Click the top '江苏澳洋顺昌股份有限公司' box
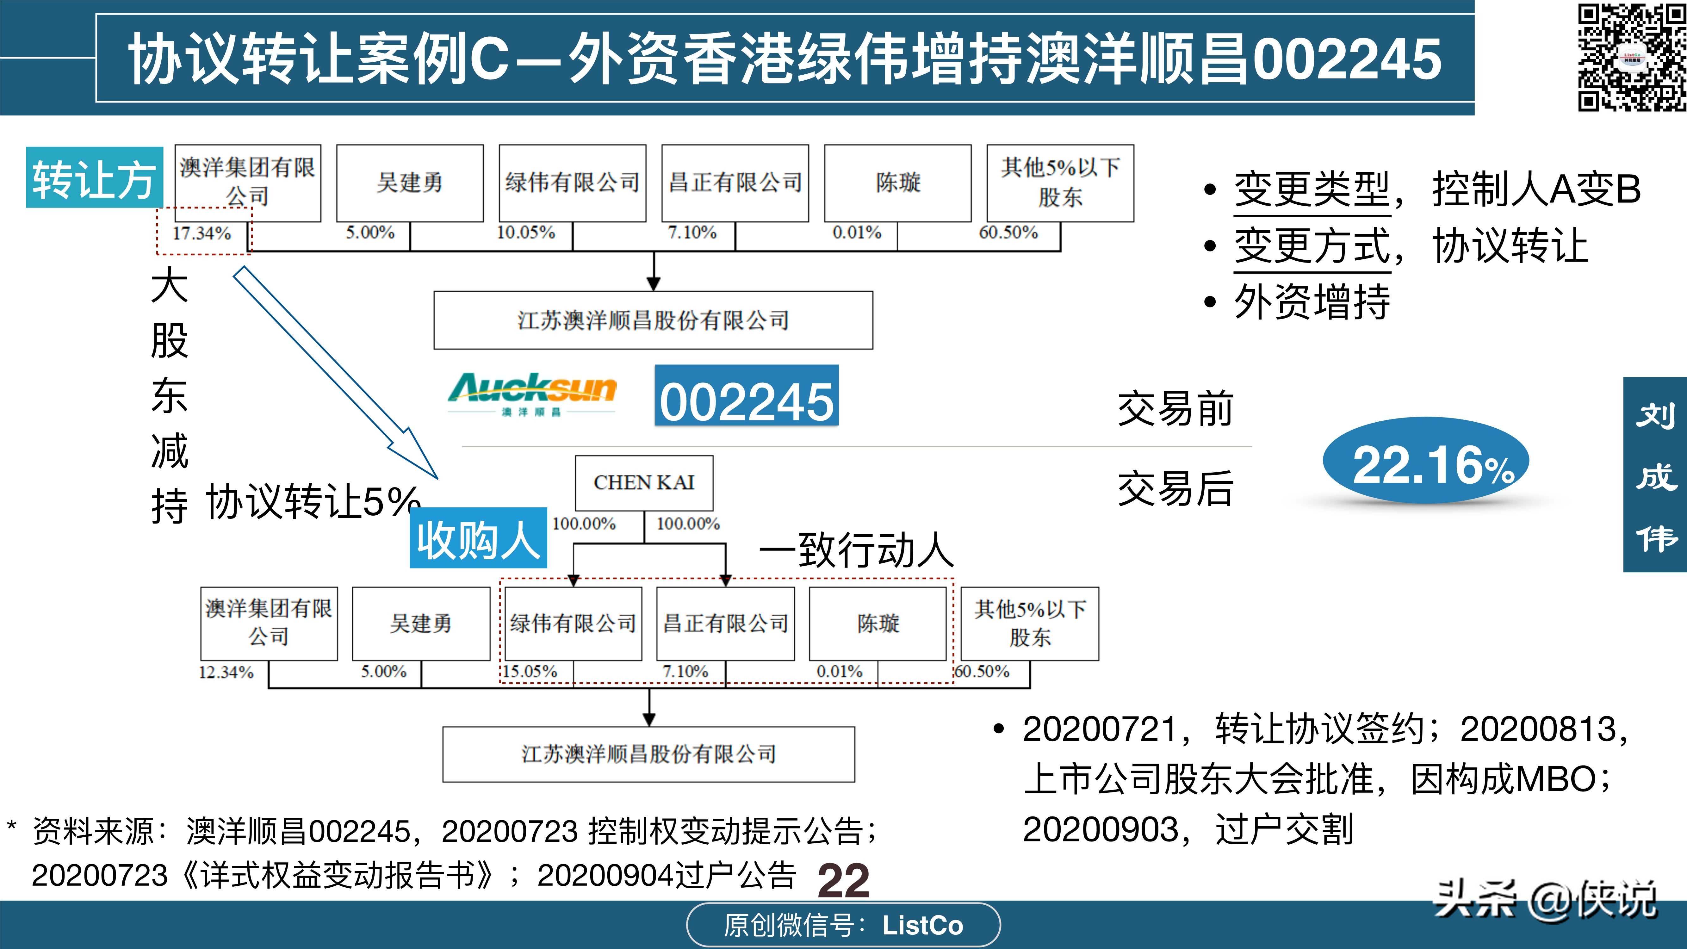The image size is (1687, 949). [x=653, y=320]
